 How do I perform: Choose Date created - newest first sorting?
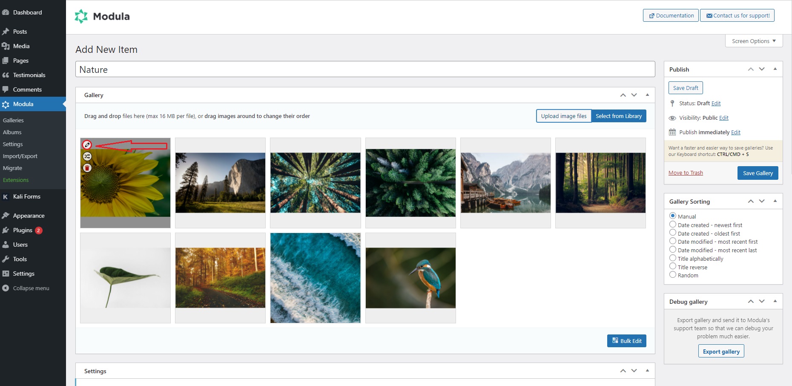[x=673, y=225]
